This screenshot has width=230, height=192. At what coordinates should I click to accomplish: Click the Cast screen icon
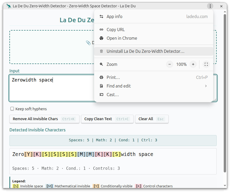click(101, 95)
